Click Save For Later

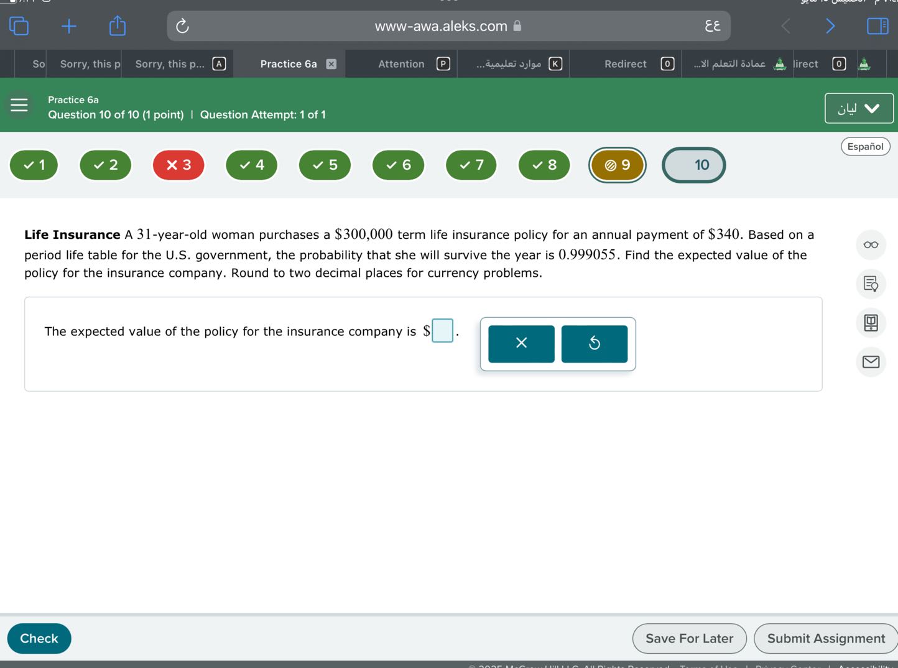[689, 638]
